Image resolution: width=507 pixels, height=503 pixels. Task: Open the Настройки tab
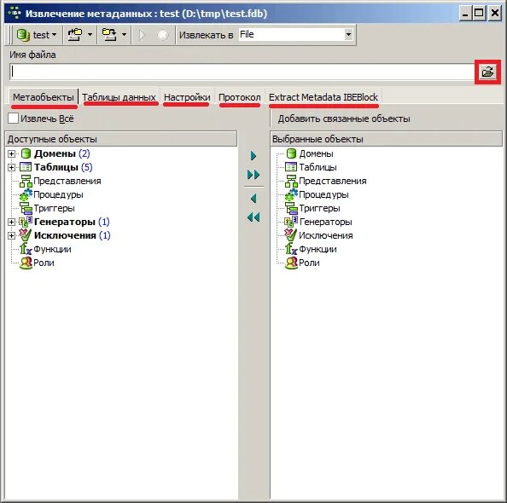[x=187, y=97]
